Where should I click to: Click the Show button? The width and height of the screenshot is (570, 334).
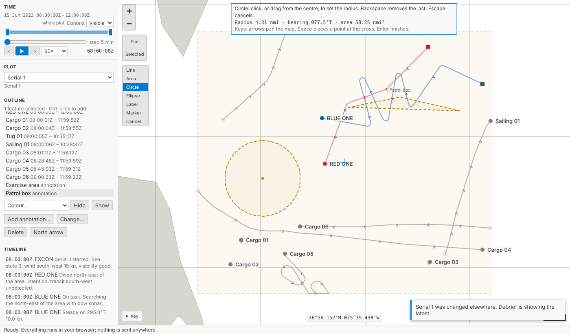pos(102,205)
